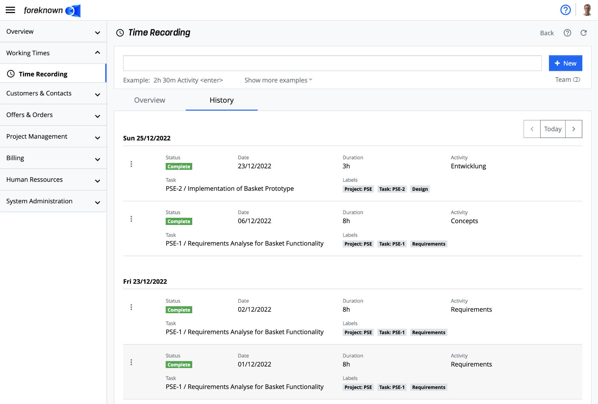This screenshot has height=404, width=598.
Task: Click the Back link
Action: coord(547,33)
